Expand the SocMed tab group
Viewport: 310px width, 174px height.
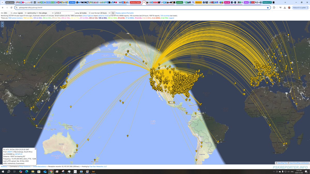coord(72,2)
